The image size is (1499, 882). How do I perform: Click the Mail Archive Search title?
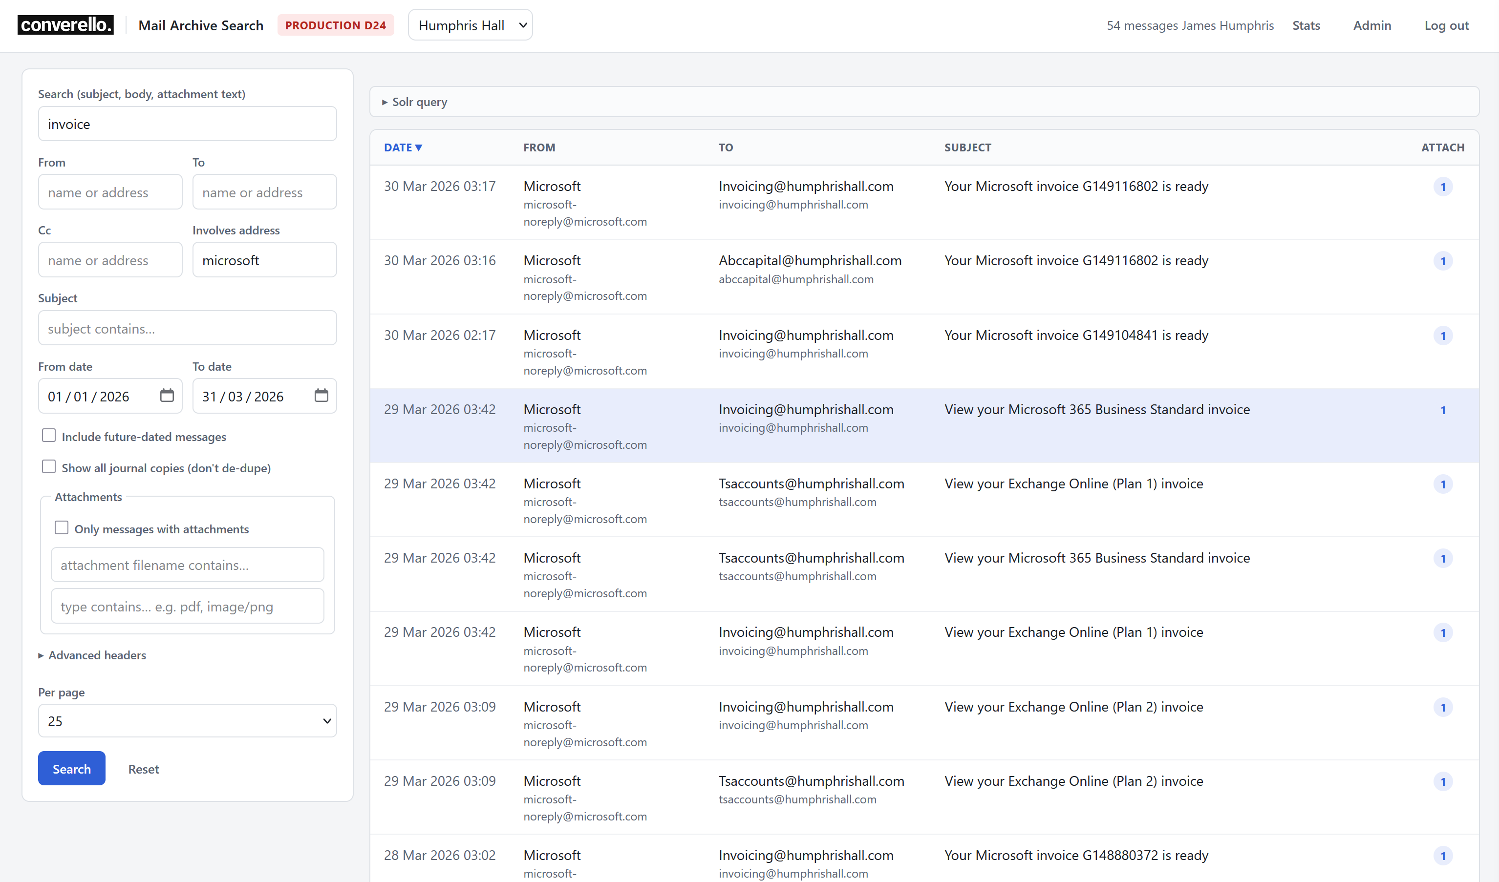pos(201,25)
